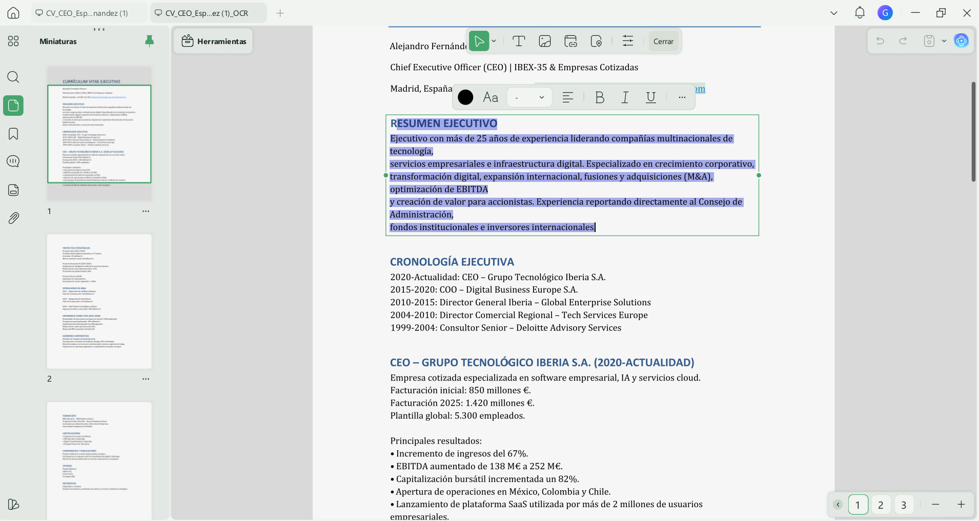Open more text formatting options

(682, 97)
